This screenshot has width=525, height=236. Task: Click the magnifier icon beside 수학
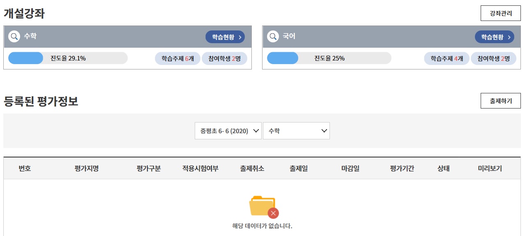pyautogui.click(x=14, y=37)
